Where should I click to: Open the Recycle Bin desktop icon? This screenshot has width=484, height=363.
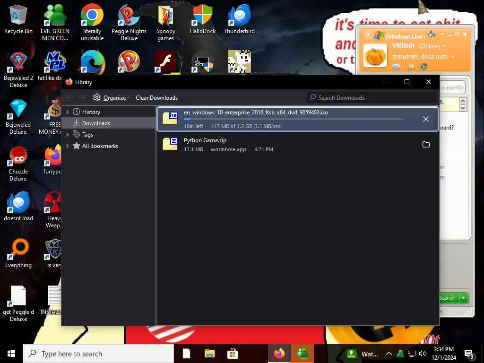point(18,19)
